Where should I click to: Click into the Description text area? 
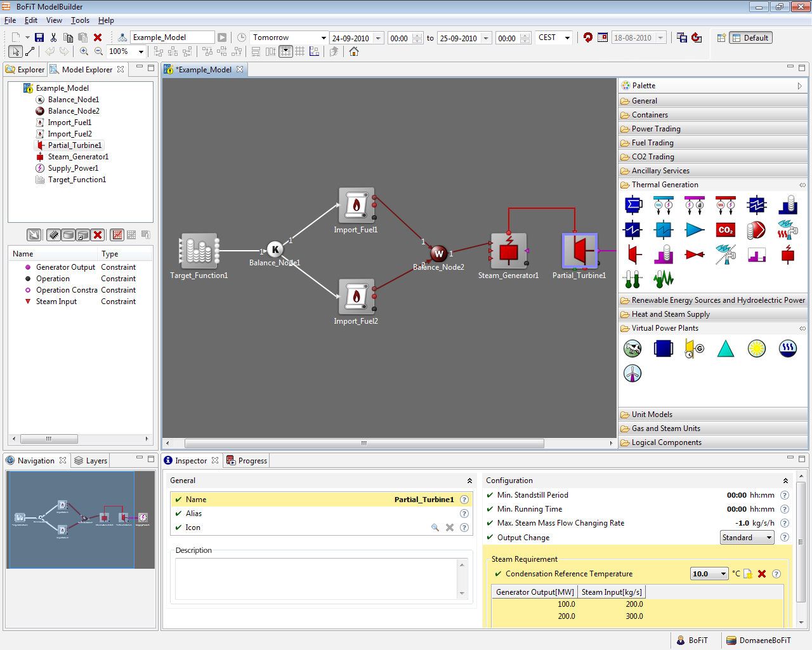[317, 578]
